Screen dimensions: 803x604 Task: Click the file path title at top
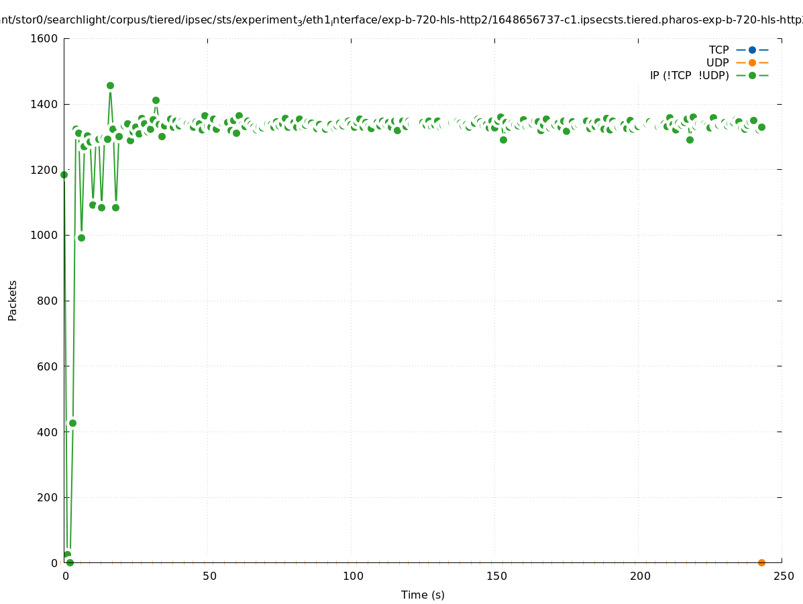(x=401, y=19)
